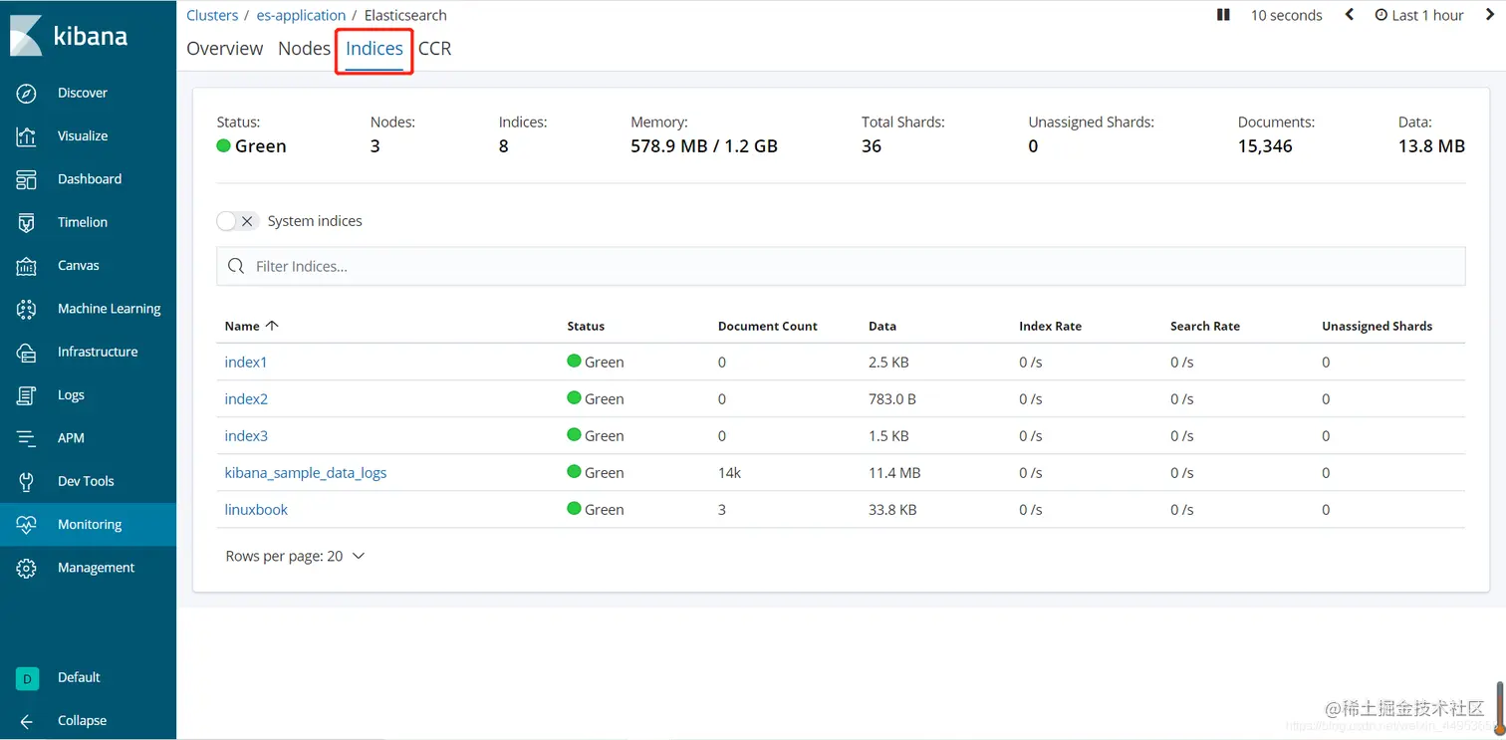Viewport: 1506px width, 740px height.
Task: Change 10 seconds refresh interval
Action: [1287, 15]
